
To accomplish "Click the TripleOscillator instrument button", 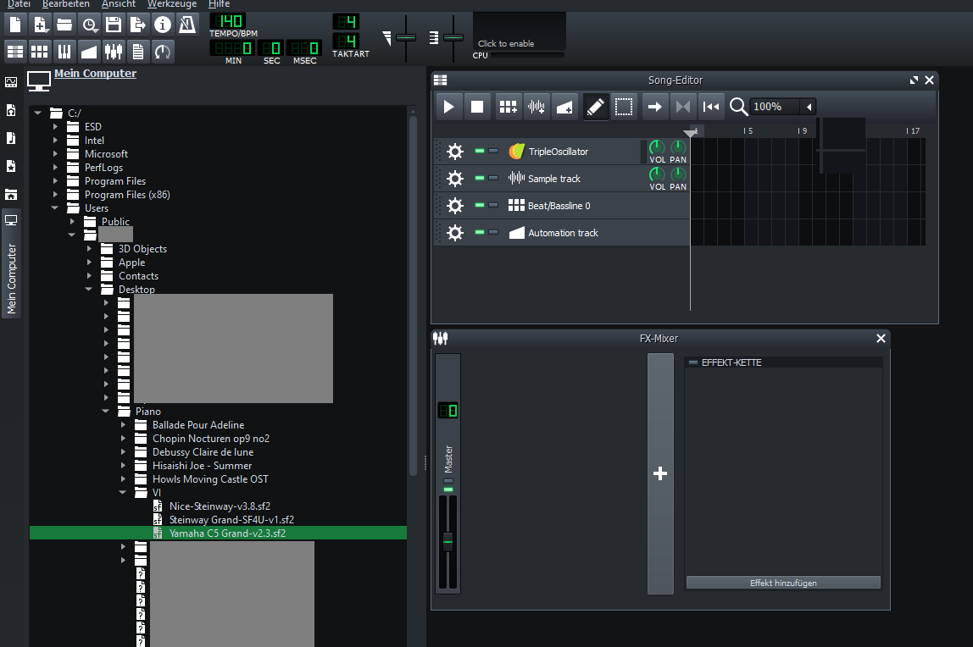I will [571, 152].
